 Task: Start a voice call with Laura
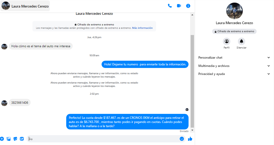[x=170, y=6]
